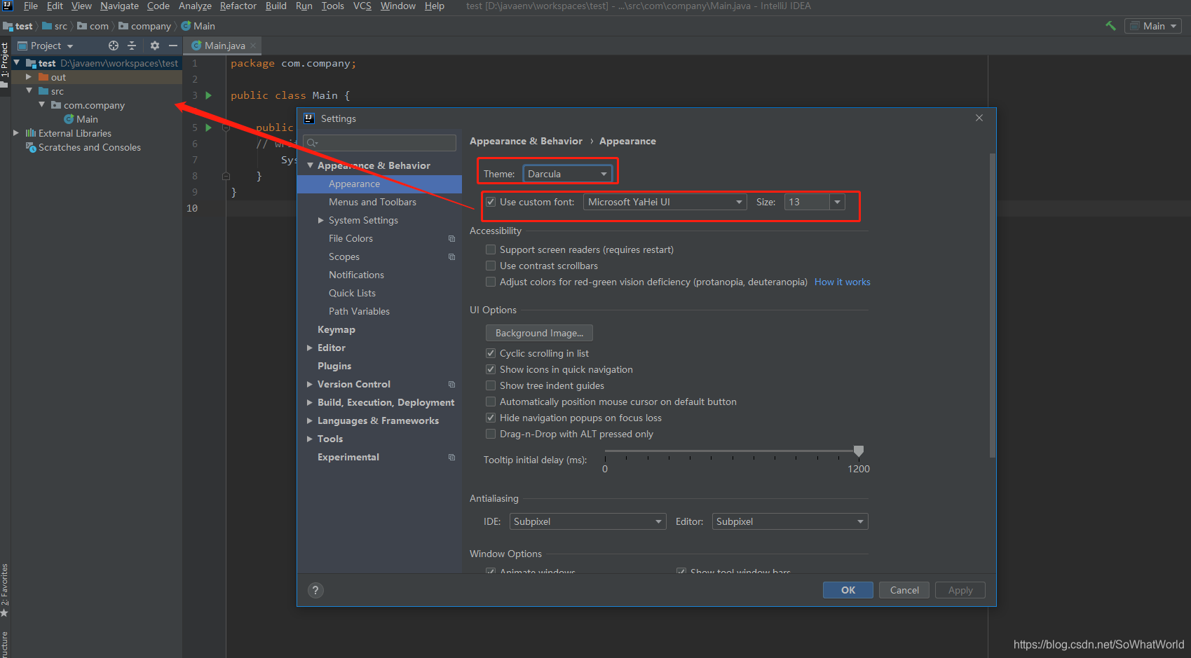Image resolution: width=1191 pixels, height=658 pixels.
Task: Open the VCS menu
Action: [x=362, y=6]
